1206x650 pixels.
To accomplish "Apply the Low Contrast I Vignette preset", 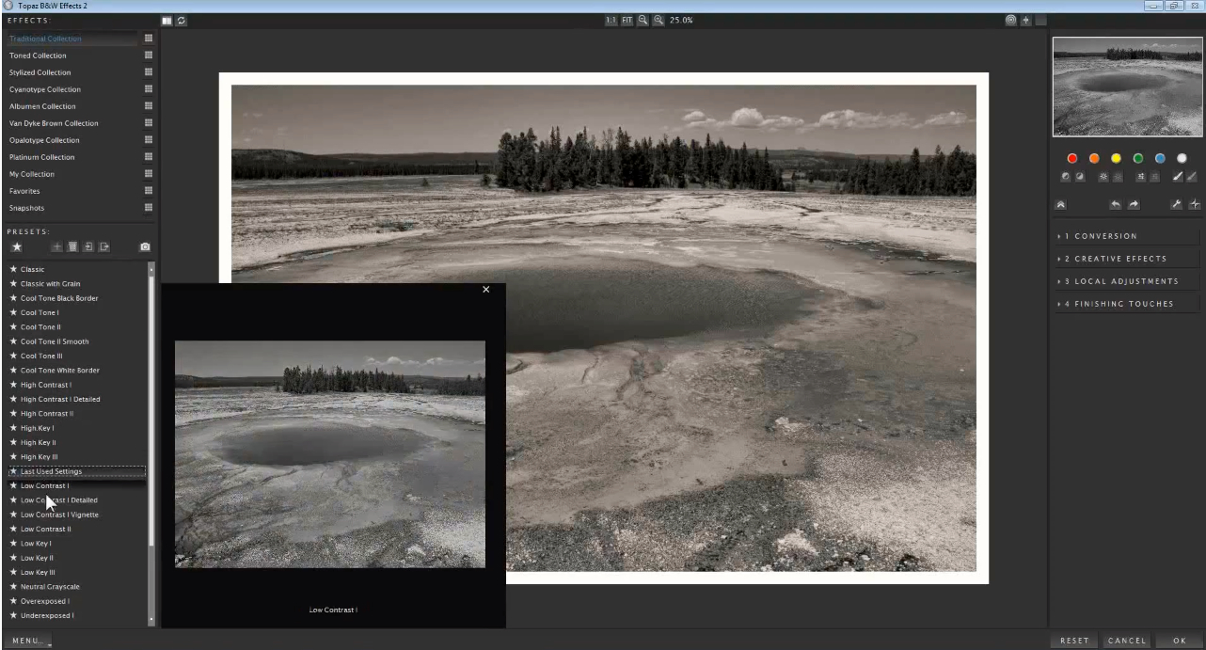I will [x=59, y=515].
